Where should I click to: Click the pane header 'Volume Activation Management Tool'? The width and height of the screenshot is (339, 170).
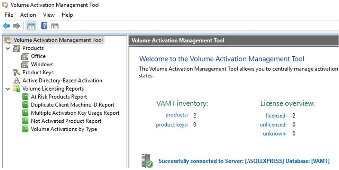click(x=178, y=40)
